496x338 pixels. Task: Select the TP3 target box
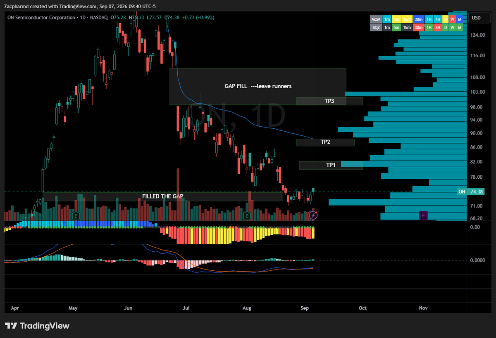329,101
